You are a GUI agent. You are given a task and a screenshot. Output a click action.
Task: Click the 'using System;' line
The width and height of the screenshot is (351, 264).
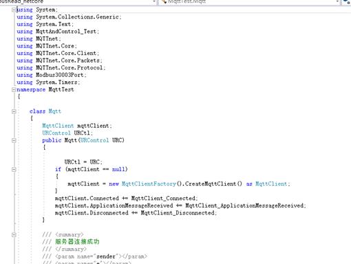click(x=37, y=10)
